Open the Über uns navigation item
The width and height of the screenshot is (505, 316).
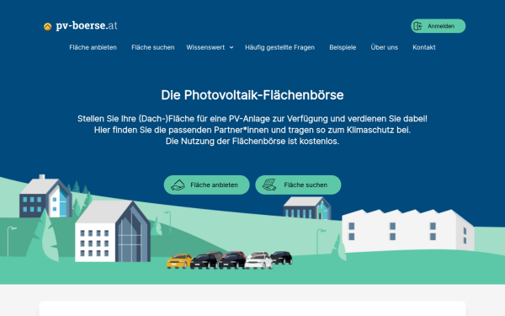(385, 47)
